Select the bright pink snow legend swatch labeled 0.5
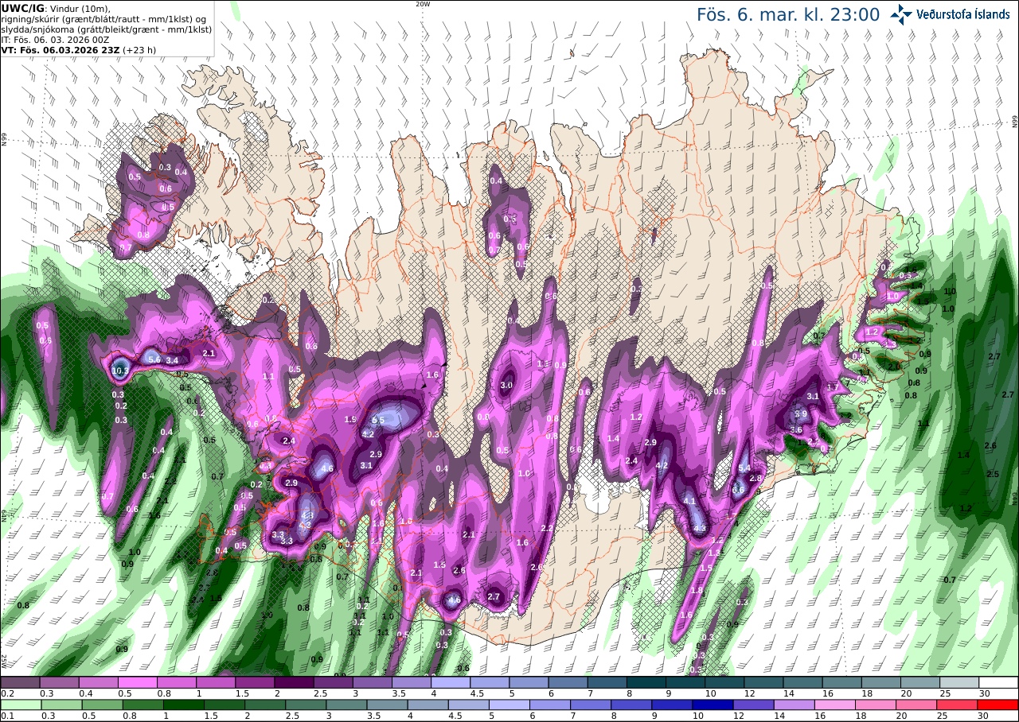 click(137, 682)
